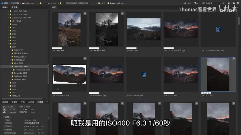Click star rating row under _DSC1011.NEF
The image size is (241, 135).
(206, 93)
